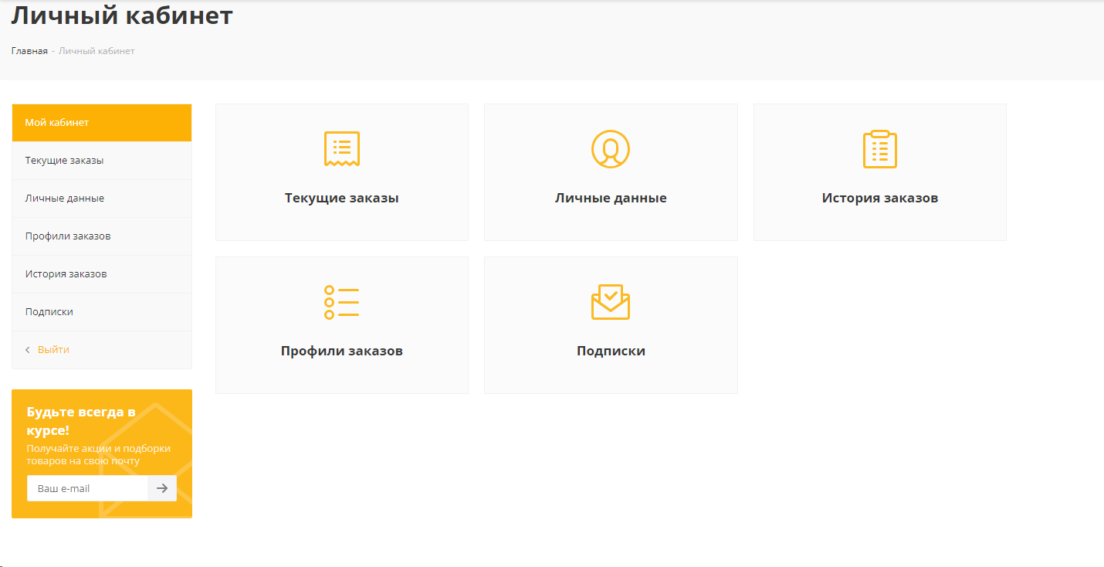Click the Профили заказов tile title
Viewport: 1104px width, 567px height.
(341, 351)
